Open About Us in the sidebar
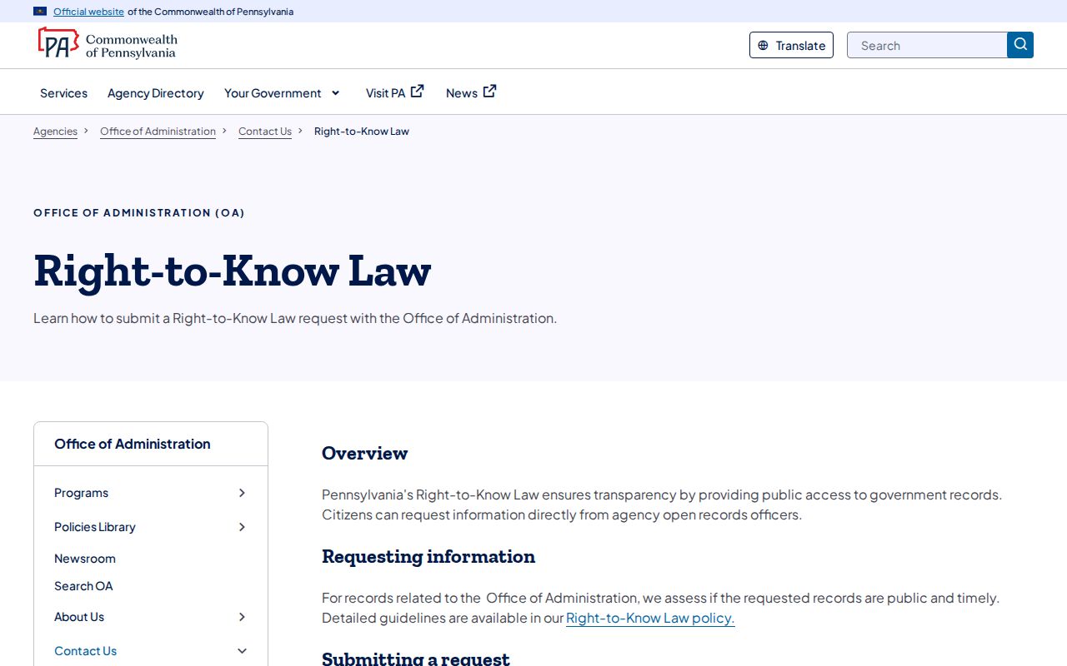The height and width of the screenshot is (666, 1067). coord(79,617)
